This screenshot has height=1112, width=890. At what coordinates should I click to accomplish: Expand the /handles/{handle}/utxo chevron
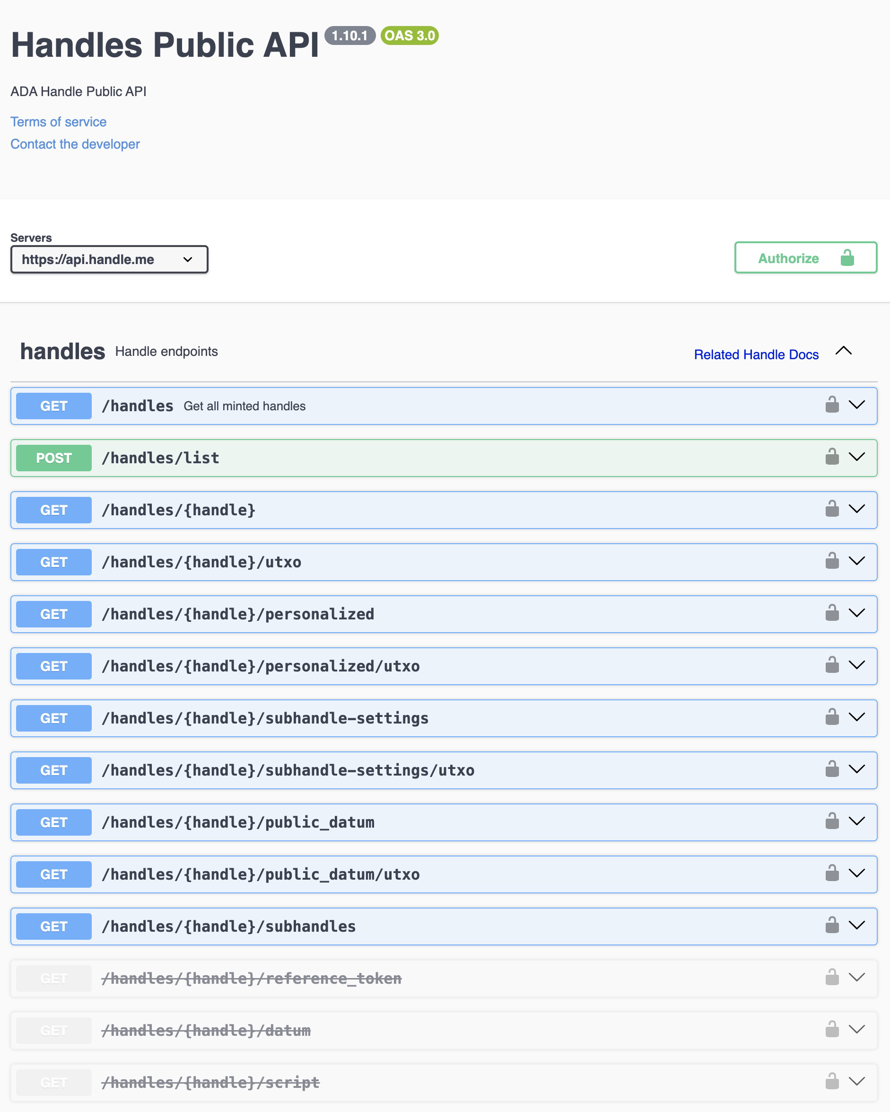click(856, 561)
